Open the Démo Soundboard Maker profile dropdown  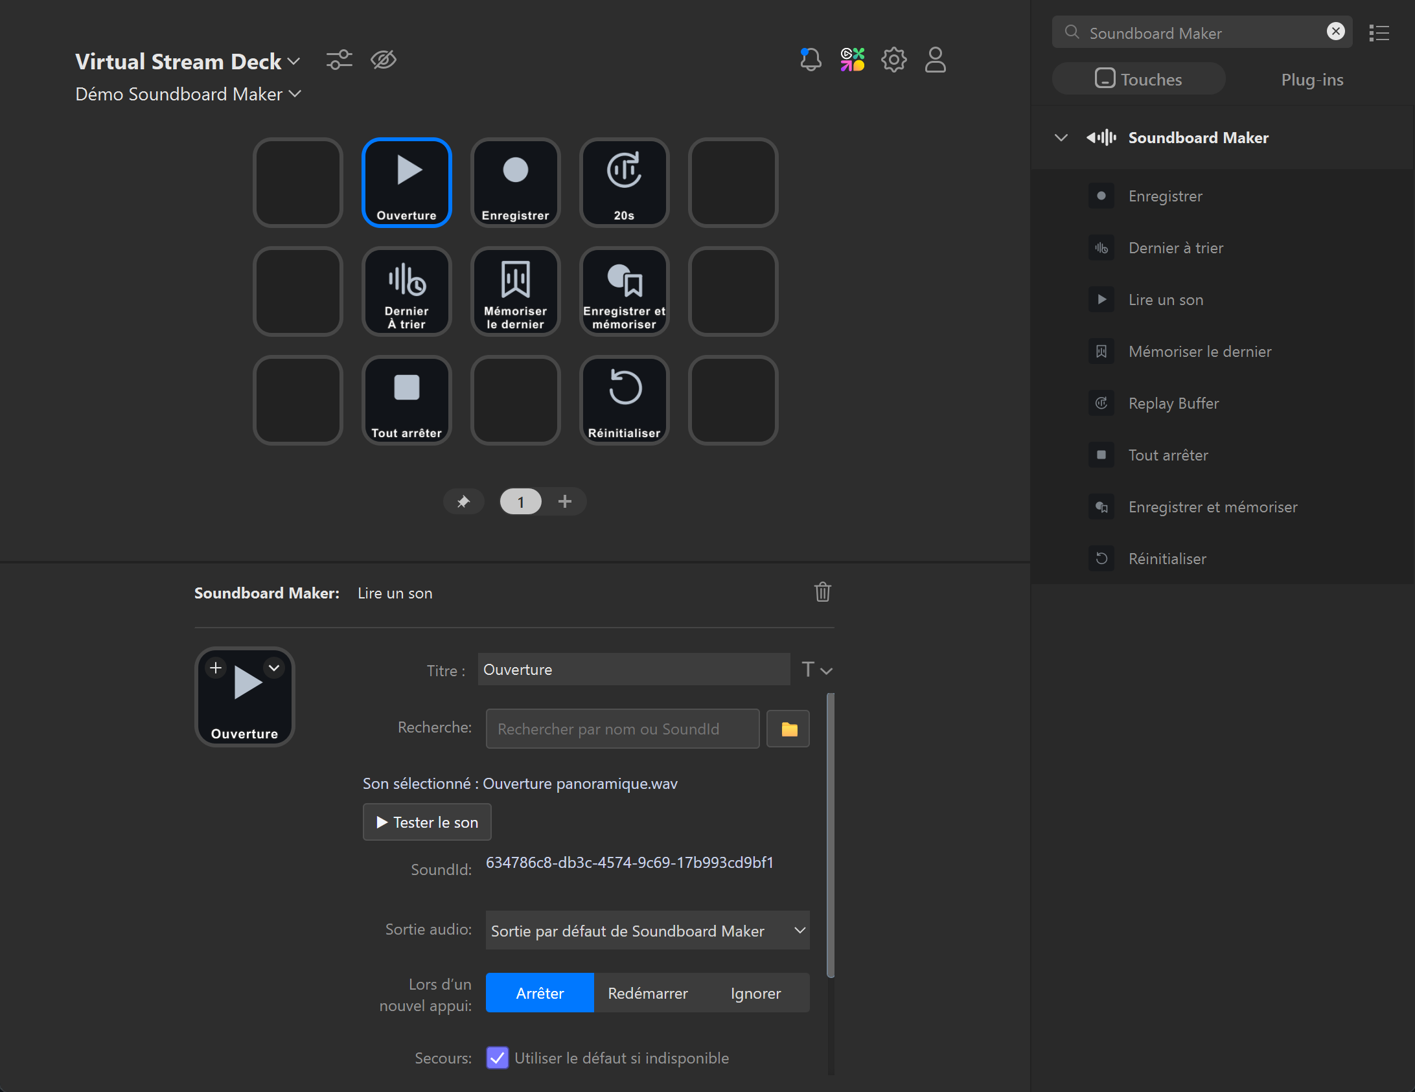coord(188,94)
